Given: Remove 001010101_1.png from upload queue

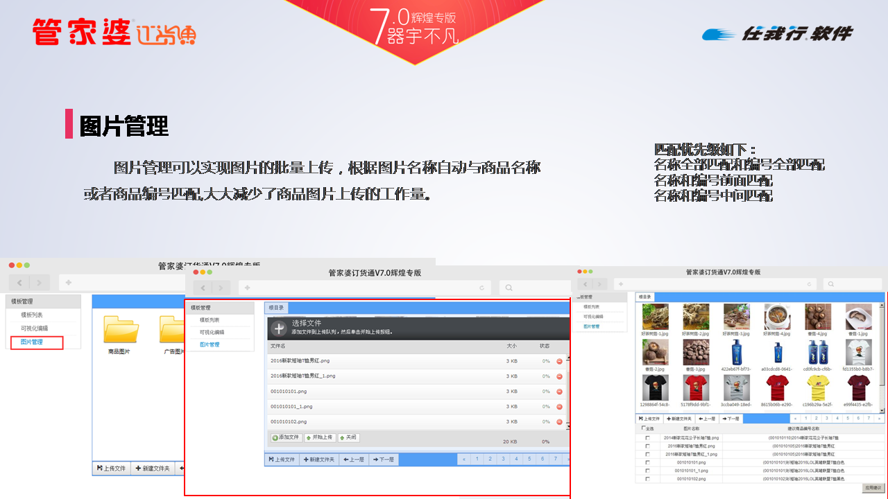Looking at the screenshot, I should 559,407.
